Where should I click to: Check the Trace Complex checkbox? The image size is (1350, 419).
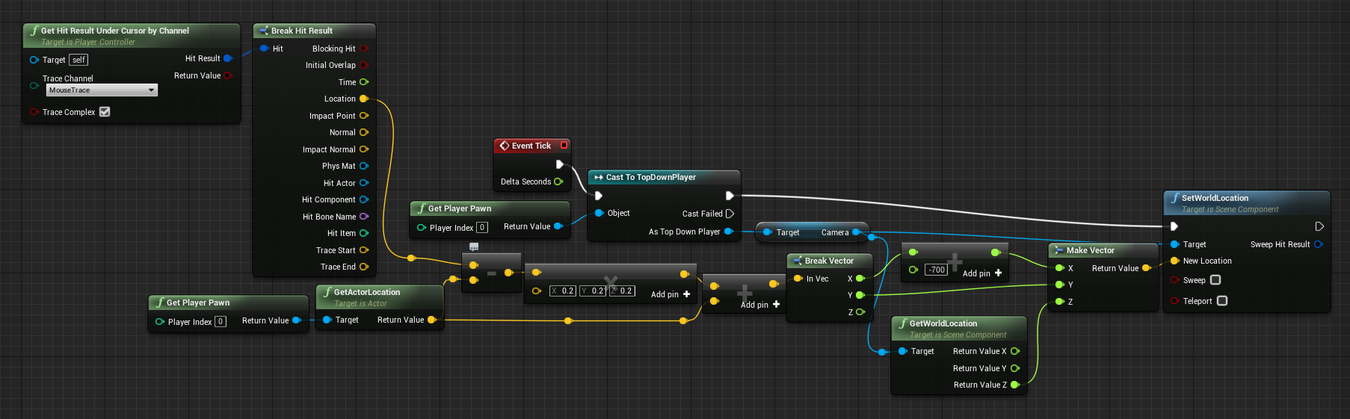105,112
